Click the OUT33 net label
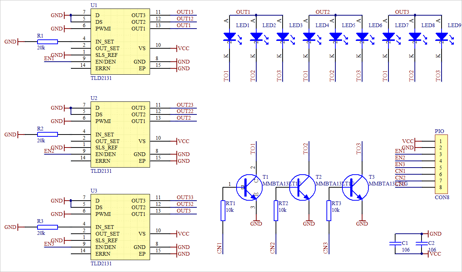 coord(185,197)
